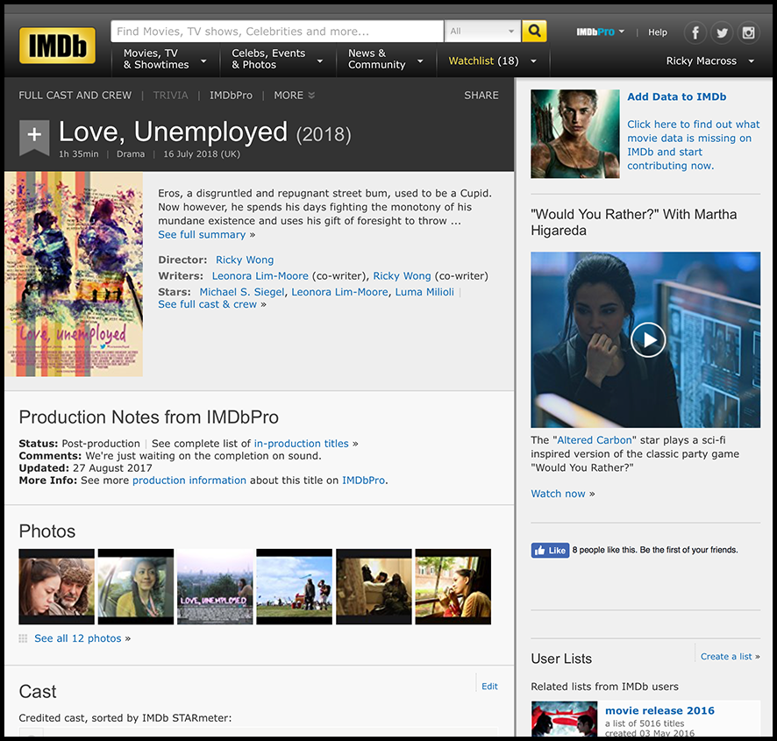777x741 pixels.
Task: Open the in-production titles link
Action: (302, 443)
